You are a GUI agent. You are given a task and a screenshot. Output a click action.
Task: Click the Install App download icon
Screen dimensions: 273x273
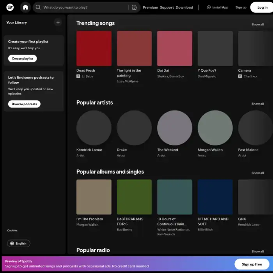pos(209,7)
